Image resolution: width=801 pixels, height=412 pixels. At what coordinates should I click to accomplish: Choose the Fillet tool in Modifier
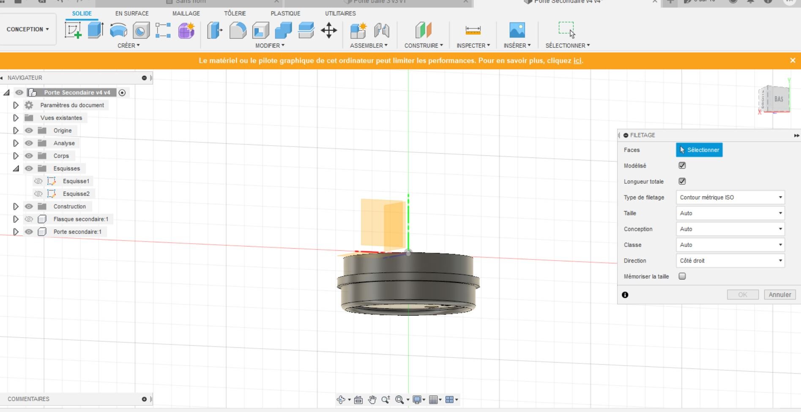point(238,30)
